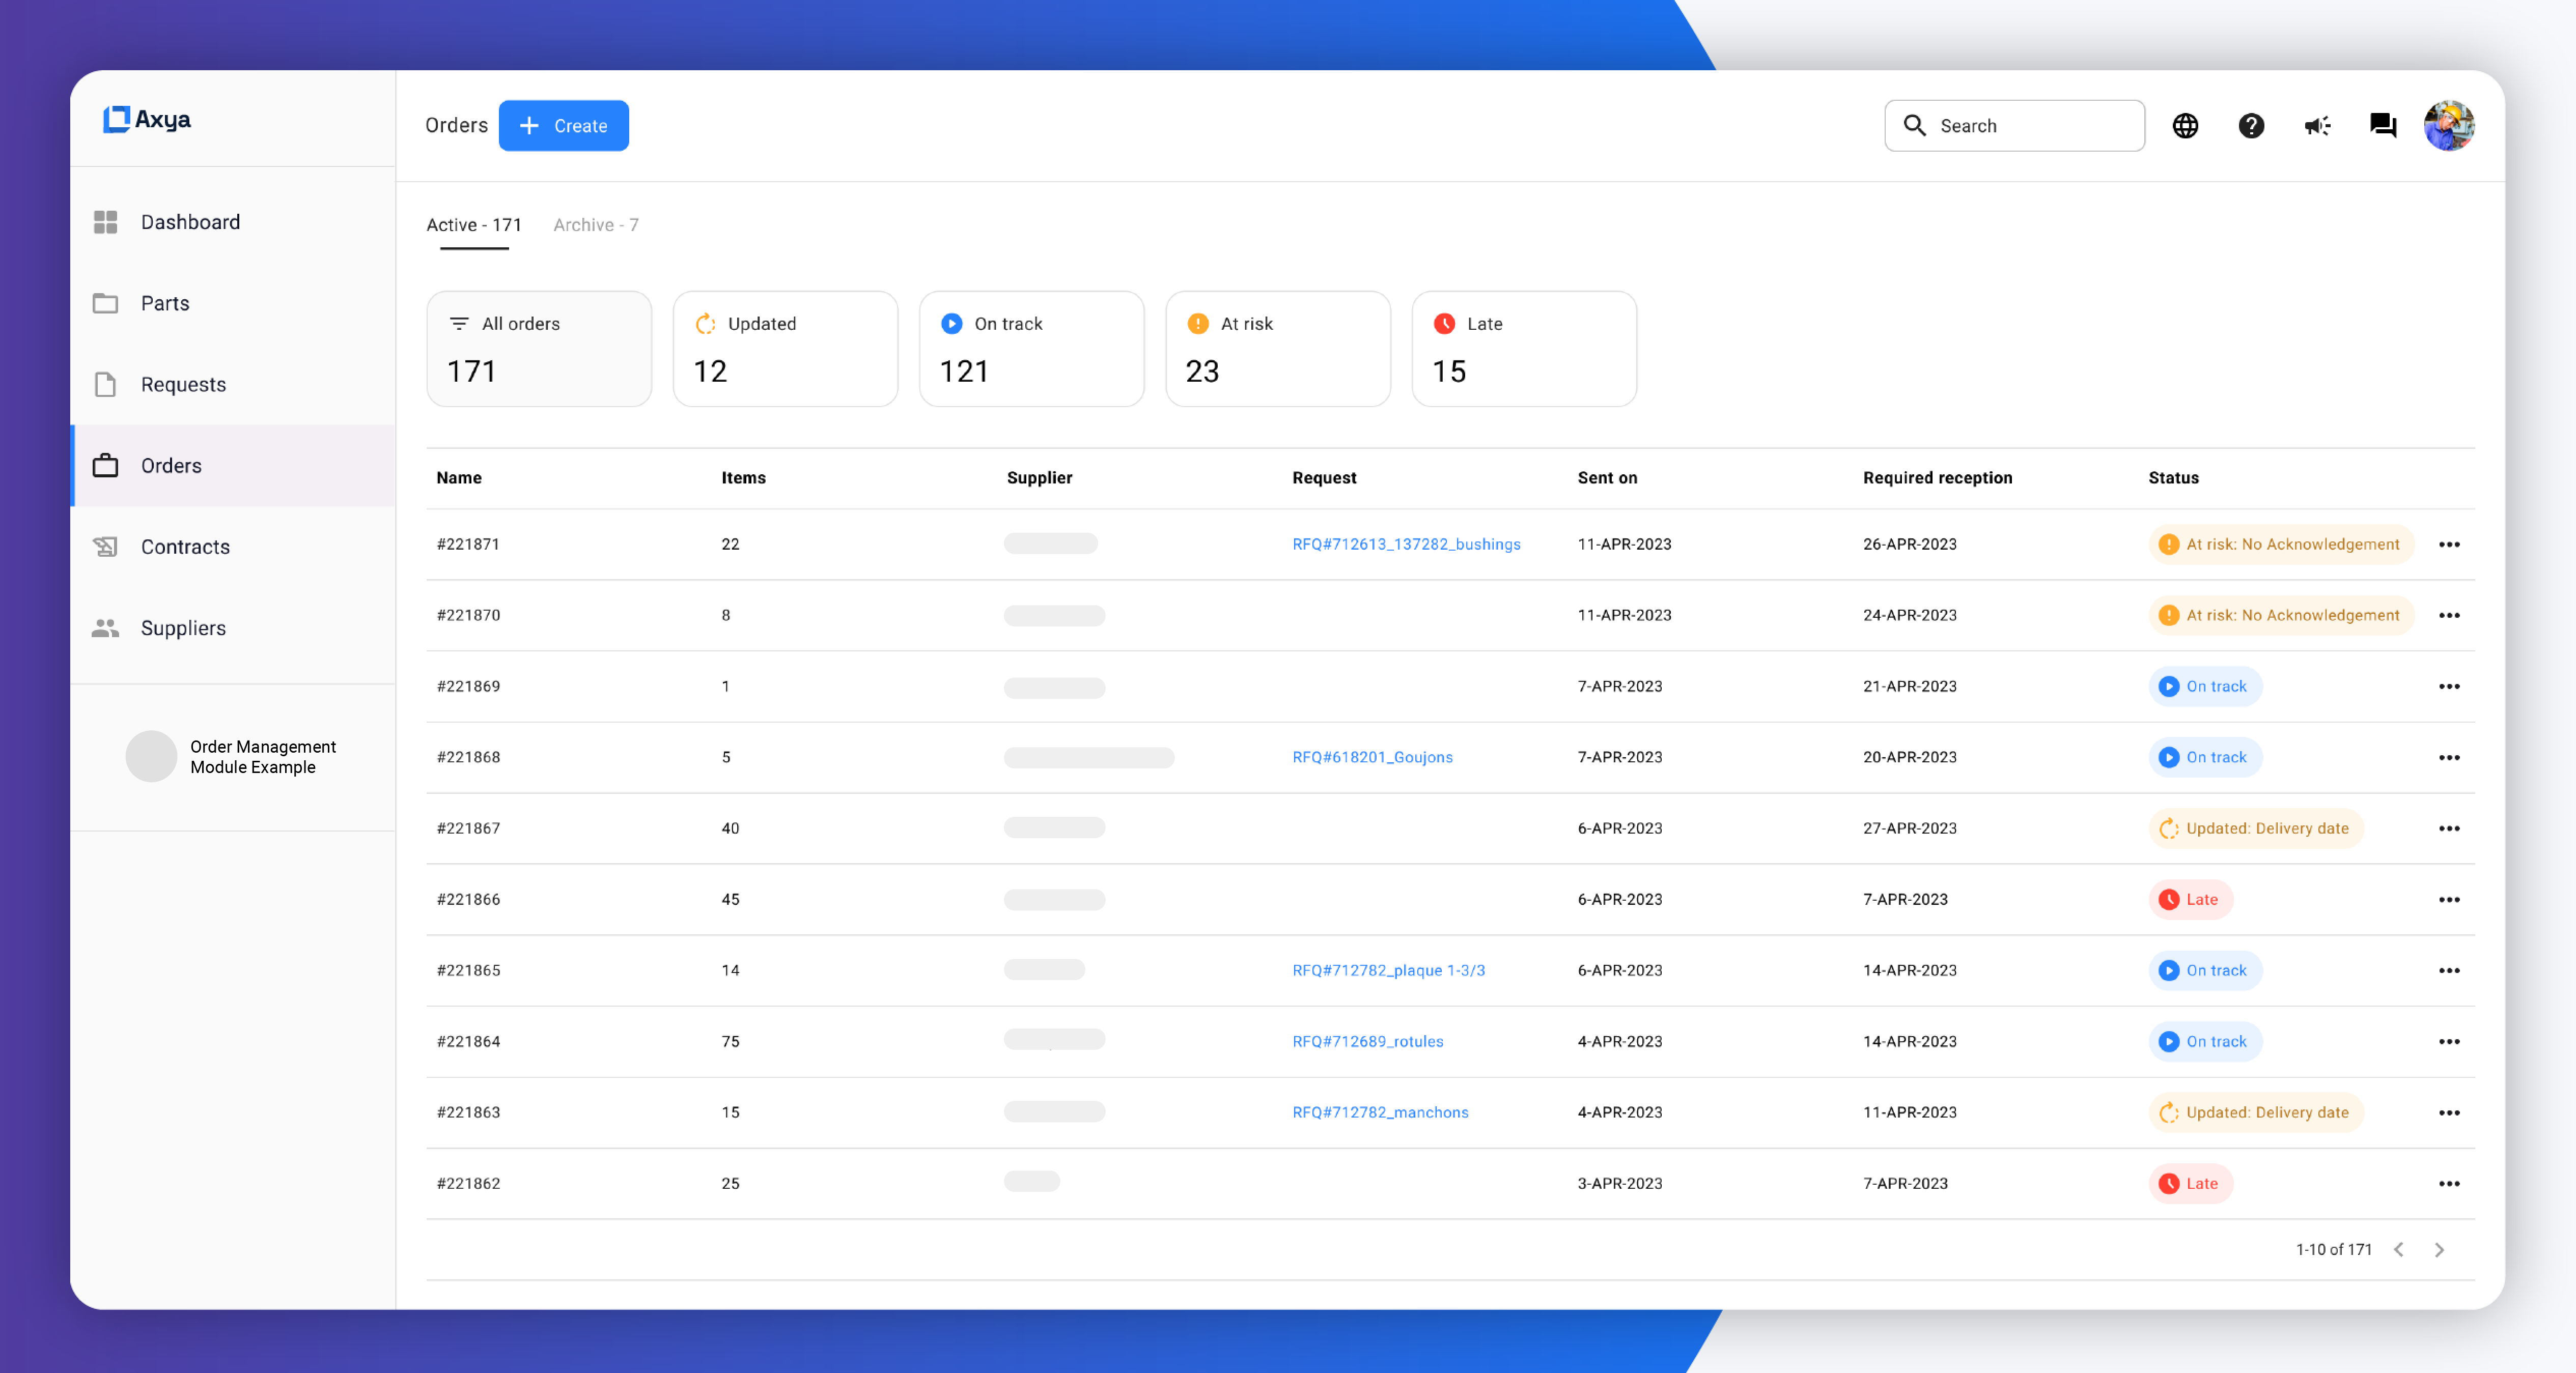
Task: Switch to the Archive - 7 tab
Action: tap(595, 225)
